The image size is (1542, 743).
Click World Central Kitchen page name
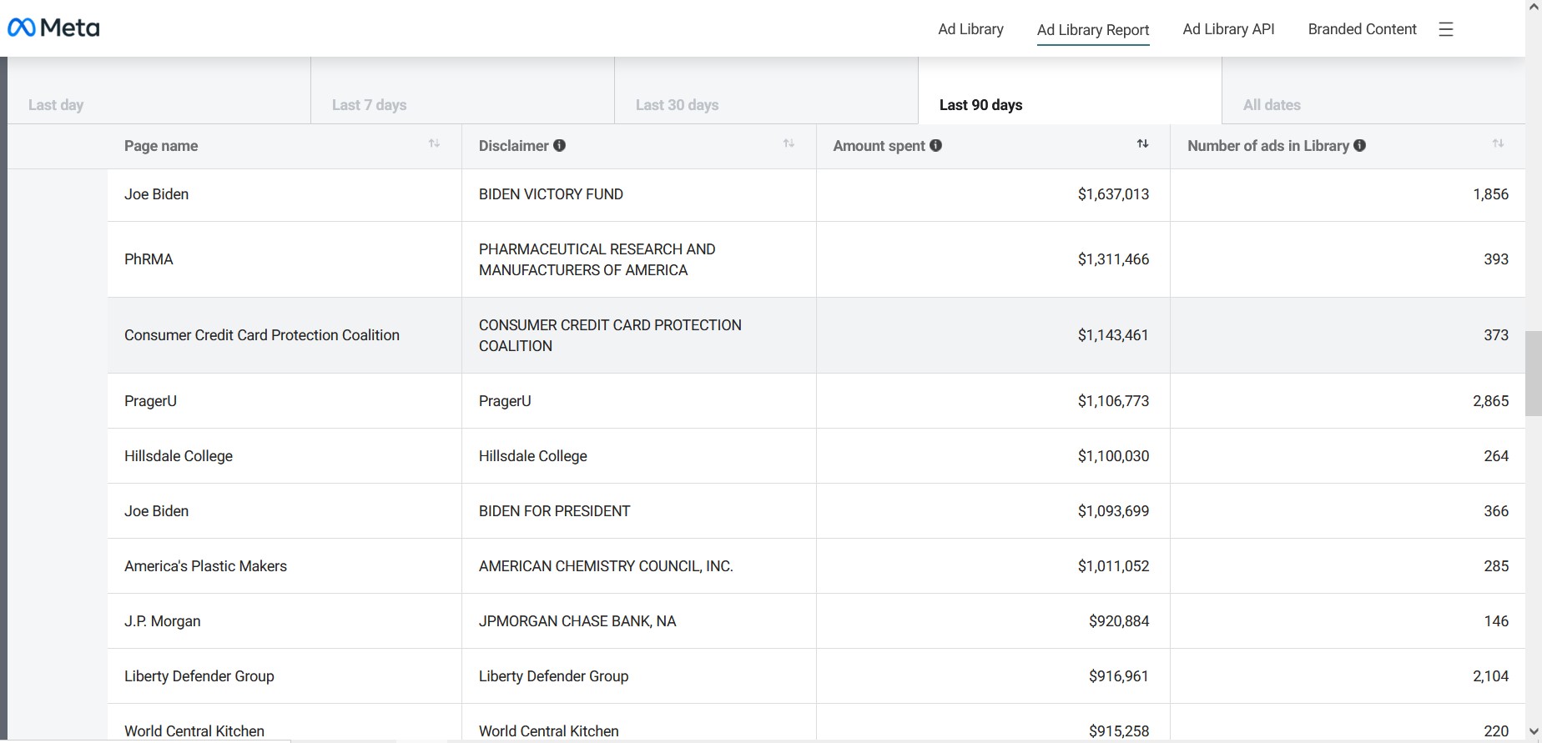point(194,731)
